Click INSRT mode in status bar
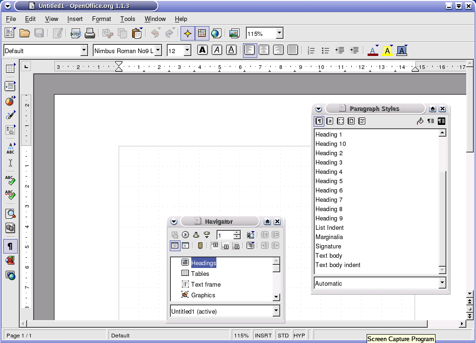The height and width of the screenshot is (343, 476). coord(263,336)
